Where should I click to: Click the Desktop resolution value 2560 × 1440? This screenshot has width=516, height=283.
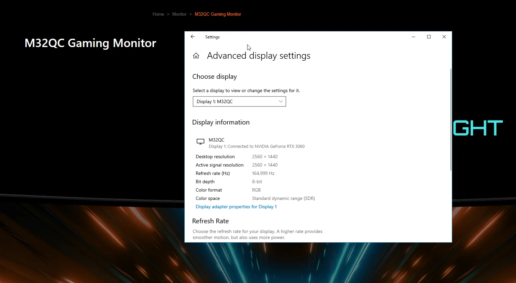point(265,157)
